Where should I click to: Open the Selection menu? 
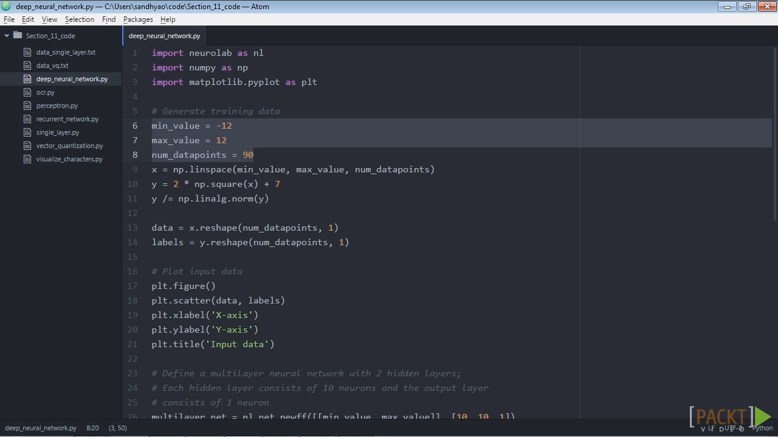pos(80,19)
